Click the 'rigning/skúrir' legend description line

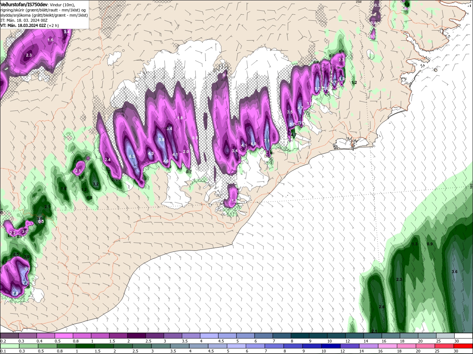pyautogui.click(x=44, y=10)
